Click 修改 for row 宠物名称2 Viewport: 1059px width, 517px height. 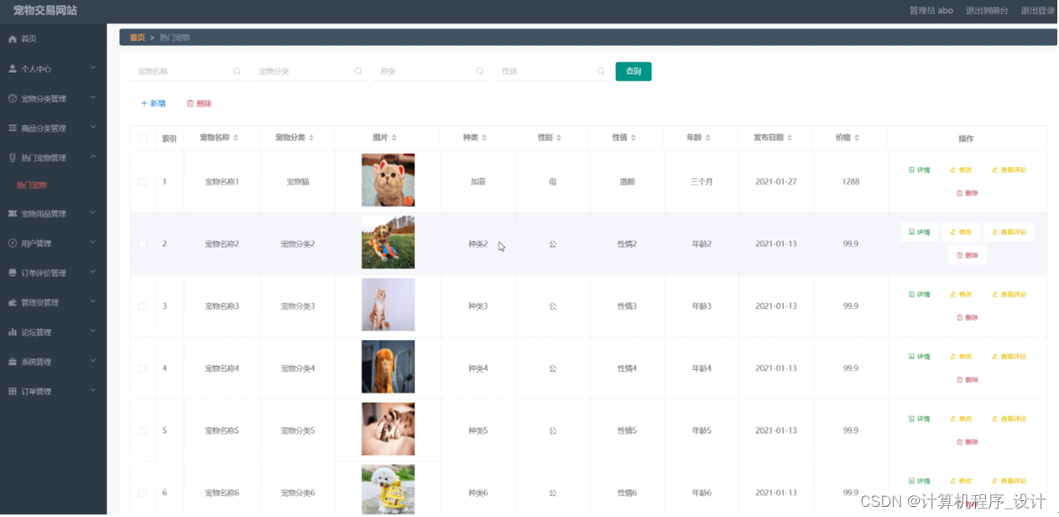961,232
